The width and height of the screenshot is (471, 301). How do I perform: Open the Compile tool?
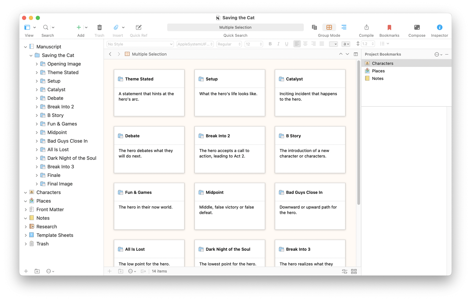366,28
